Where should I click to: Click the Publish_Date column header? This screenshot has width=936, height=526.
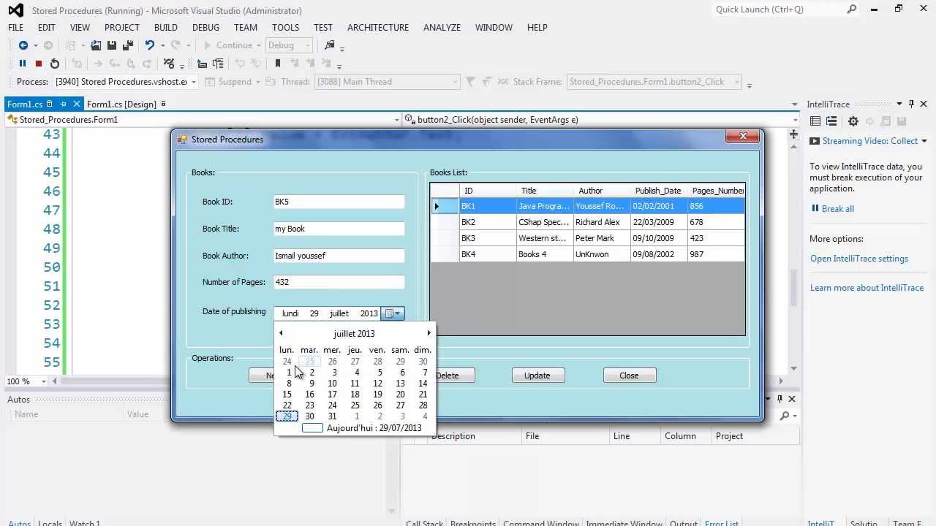click(x=658, y=191)
